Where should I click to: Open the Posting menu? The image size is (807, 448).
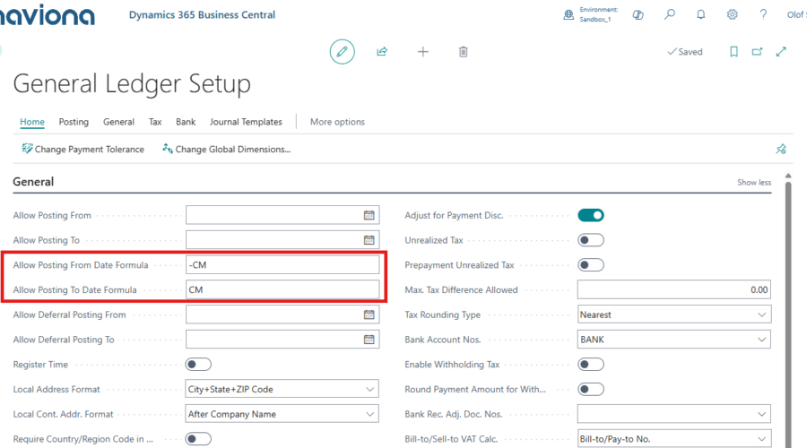coord(74,122)
